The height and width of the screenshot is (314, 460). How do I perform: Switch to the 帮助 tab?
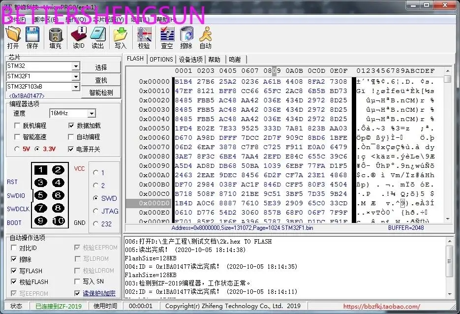[x=215, y=59]
